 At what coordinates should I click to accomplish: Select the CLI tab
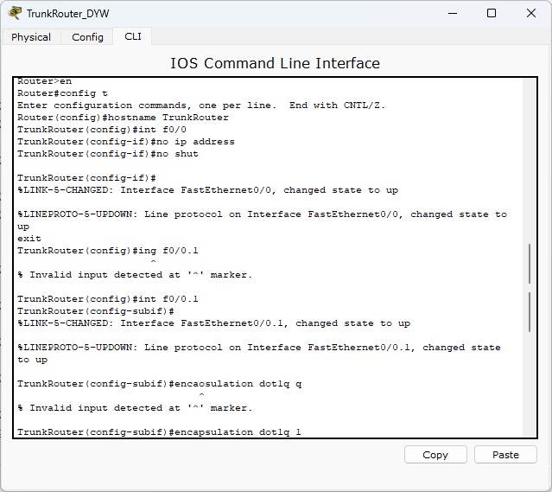tap(133, 36)
